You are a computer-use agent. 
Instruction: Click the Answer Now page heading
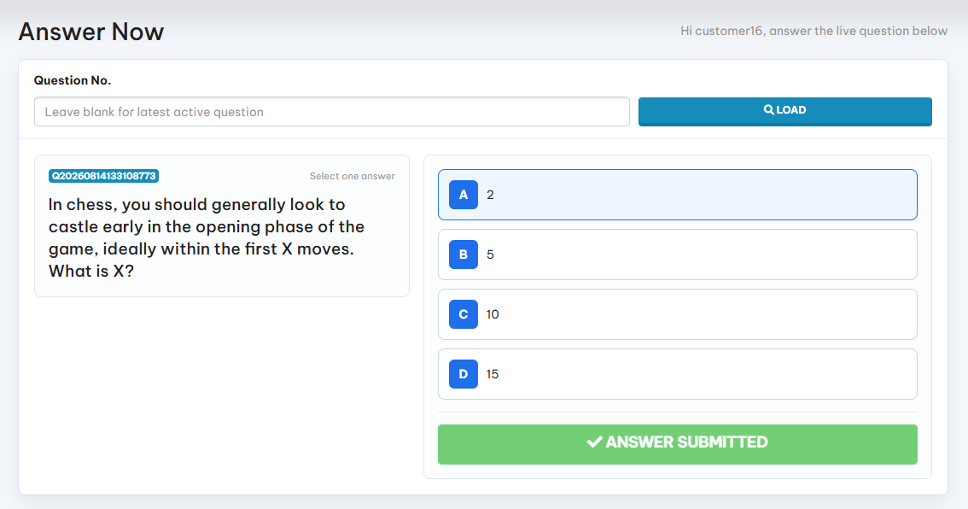tap(91, 32)
